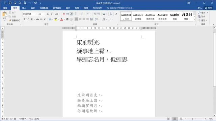
Task: Toggle Italic formatting
Action: pos(28,19)
